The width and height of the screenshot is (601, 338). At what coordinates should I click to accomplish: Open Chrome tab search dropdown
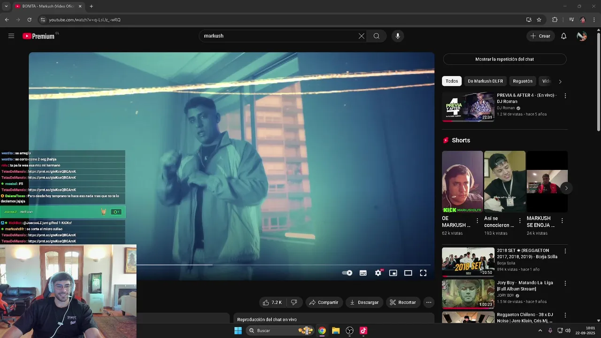pos(6,6)
